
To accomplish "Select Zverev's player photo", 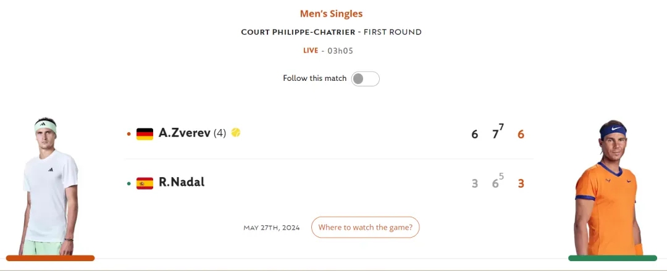I will pyautogui.click(x=49, y=185).
